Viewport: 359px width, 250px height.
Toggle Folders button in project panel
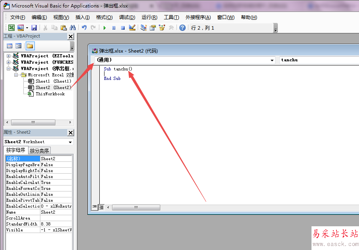[x=30, y=46]
